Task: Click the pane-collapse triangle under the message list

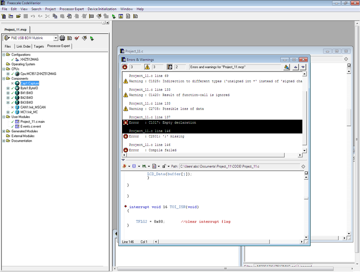Action: click(123, 160)
